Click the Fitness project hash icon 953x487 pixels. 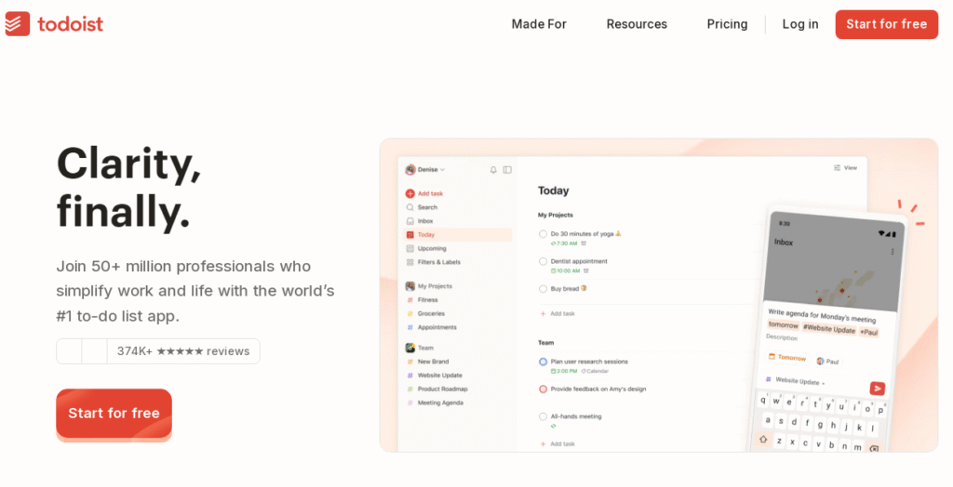409,300
